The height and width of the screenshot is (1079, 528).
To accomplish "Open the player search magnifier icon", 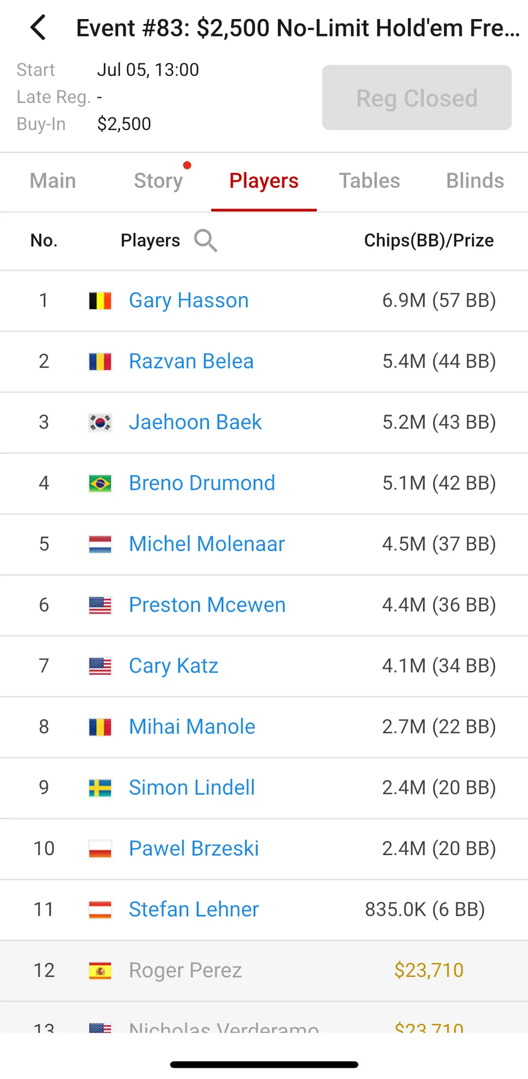I will click(205, 241).
